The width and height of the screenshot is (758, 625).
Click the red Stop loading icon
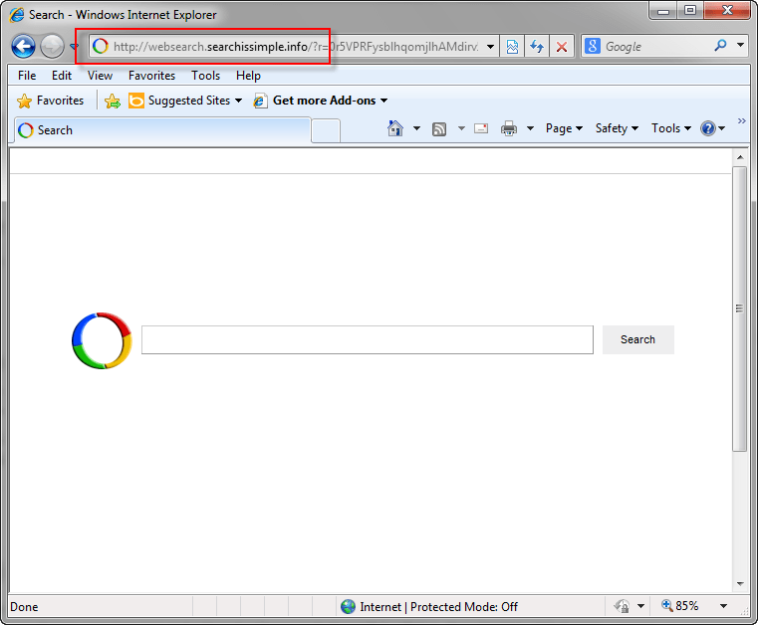tap(561, 47)
